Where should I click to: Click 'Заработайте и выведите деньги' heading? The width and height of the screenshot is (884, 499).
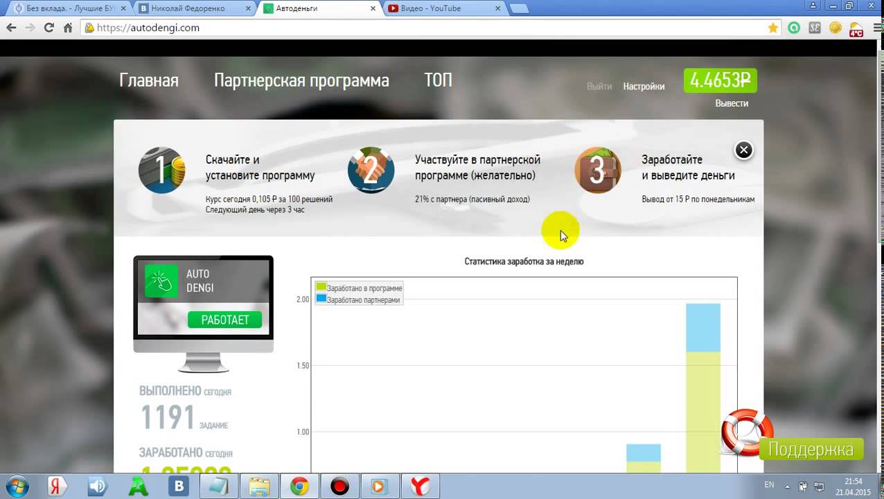click(688, 167)
